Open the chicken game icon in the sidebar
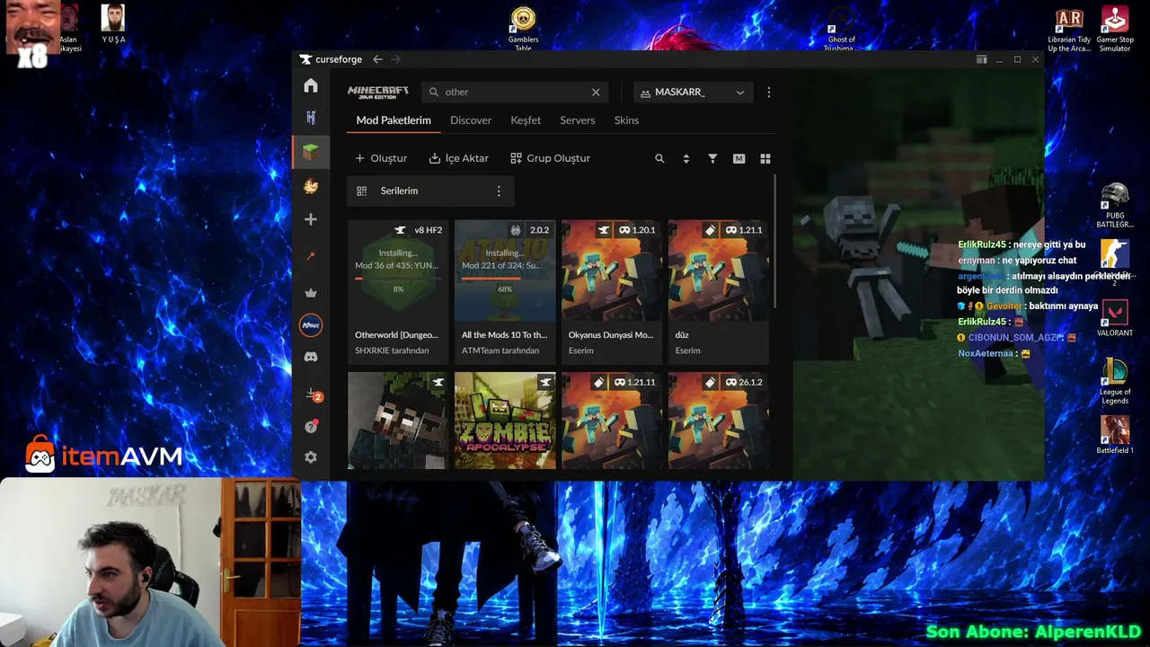 311,186
